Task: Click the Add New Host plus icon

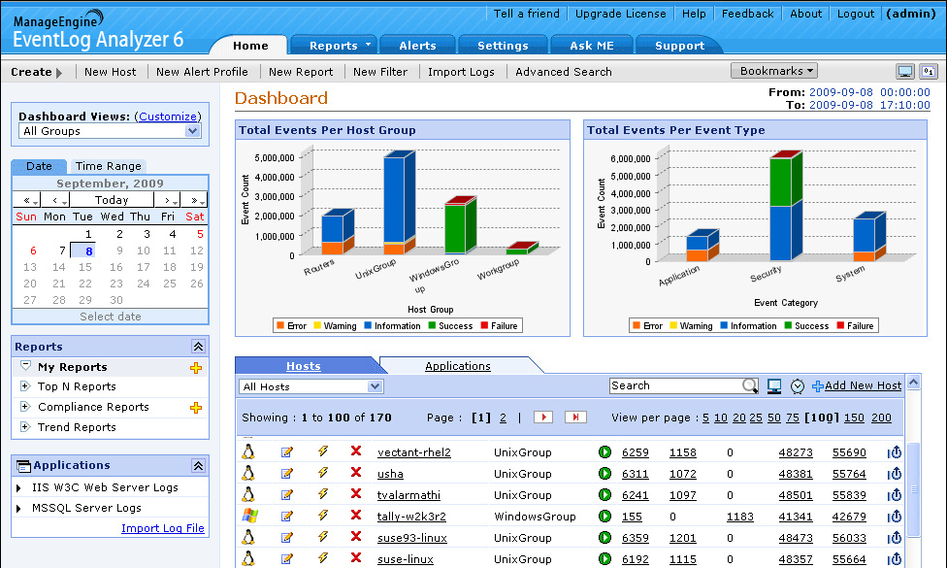Action: (818, 385)
